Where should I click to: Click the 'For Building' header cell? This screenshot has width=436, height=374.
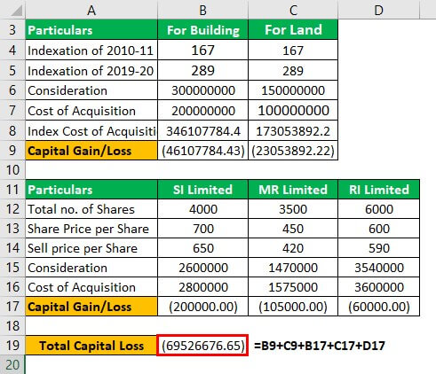click(x=202, y=30)
